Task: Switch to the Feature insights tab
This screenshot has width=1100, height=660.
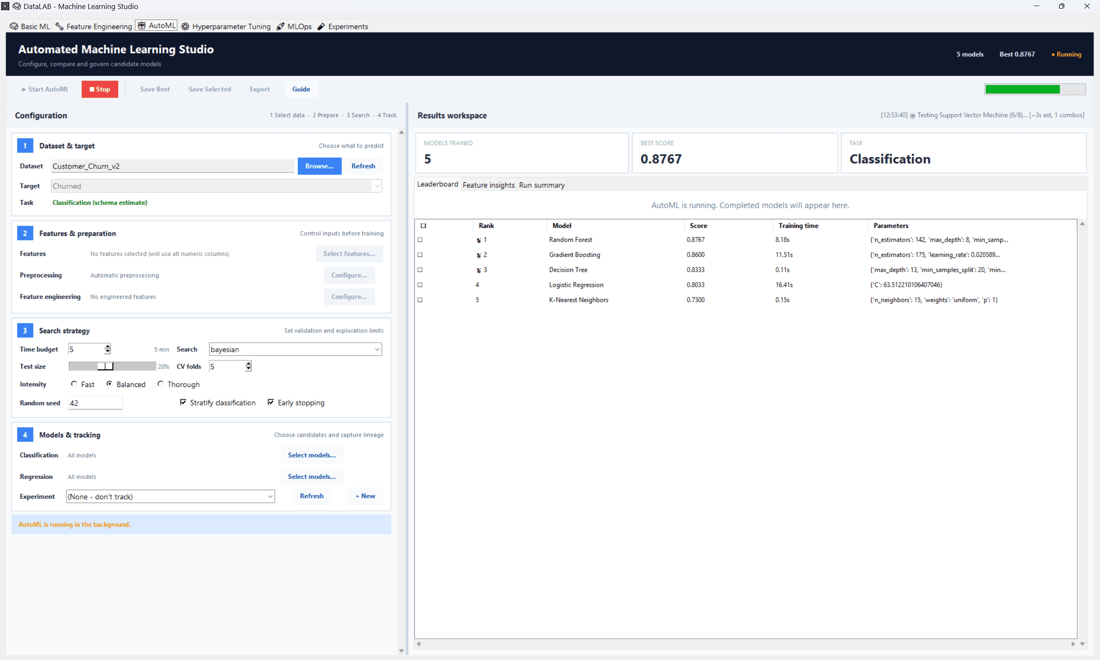Action: (489, 185)
